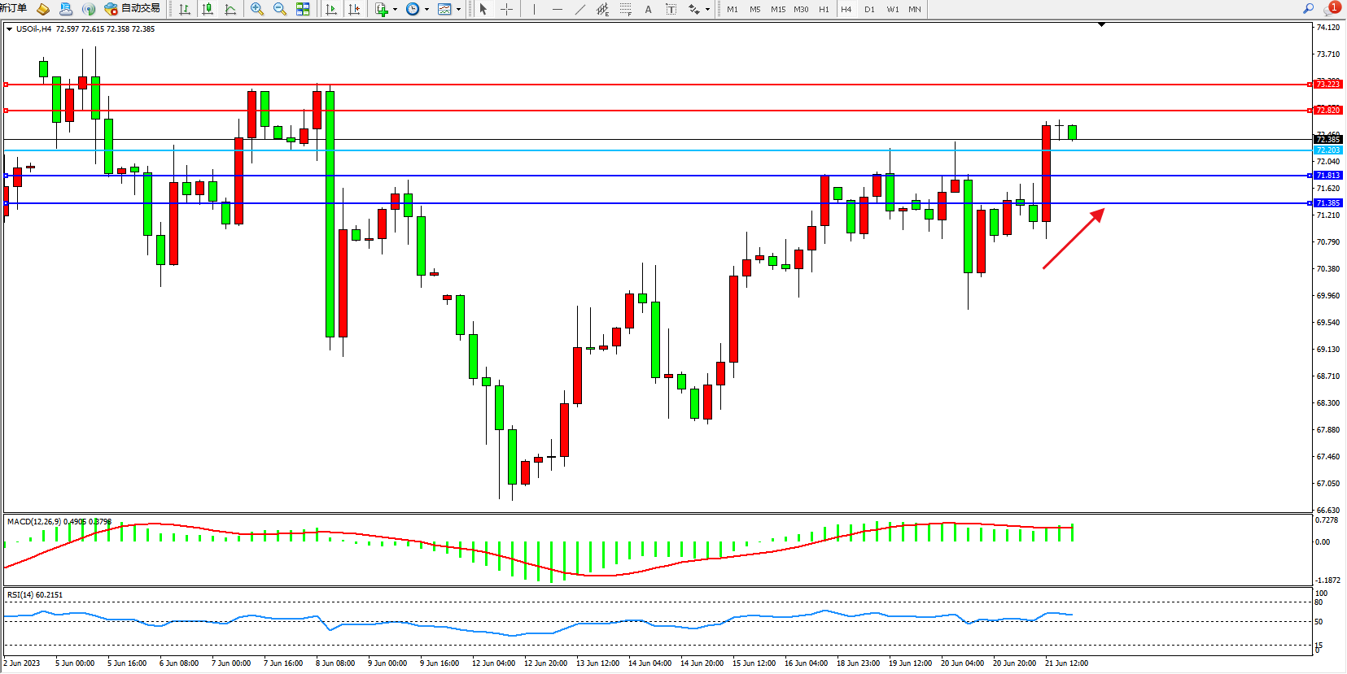Screen dimensions: 1347x674
Task: Click the search magnifier at top right
Action: point(1308,8)
